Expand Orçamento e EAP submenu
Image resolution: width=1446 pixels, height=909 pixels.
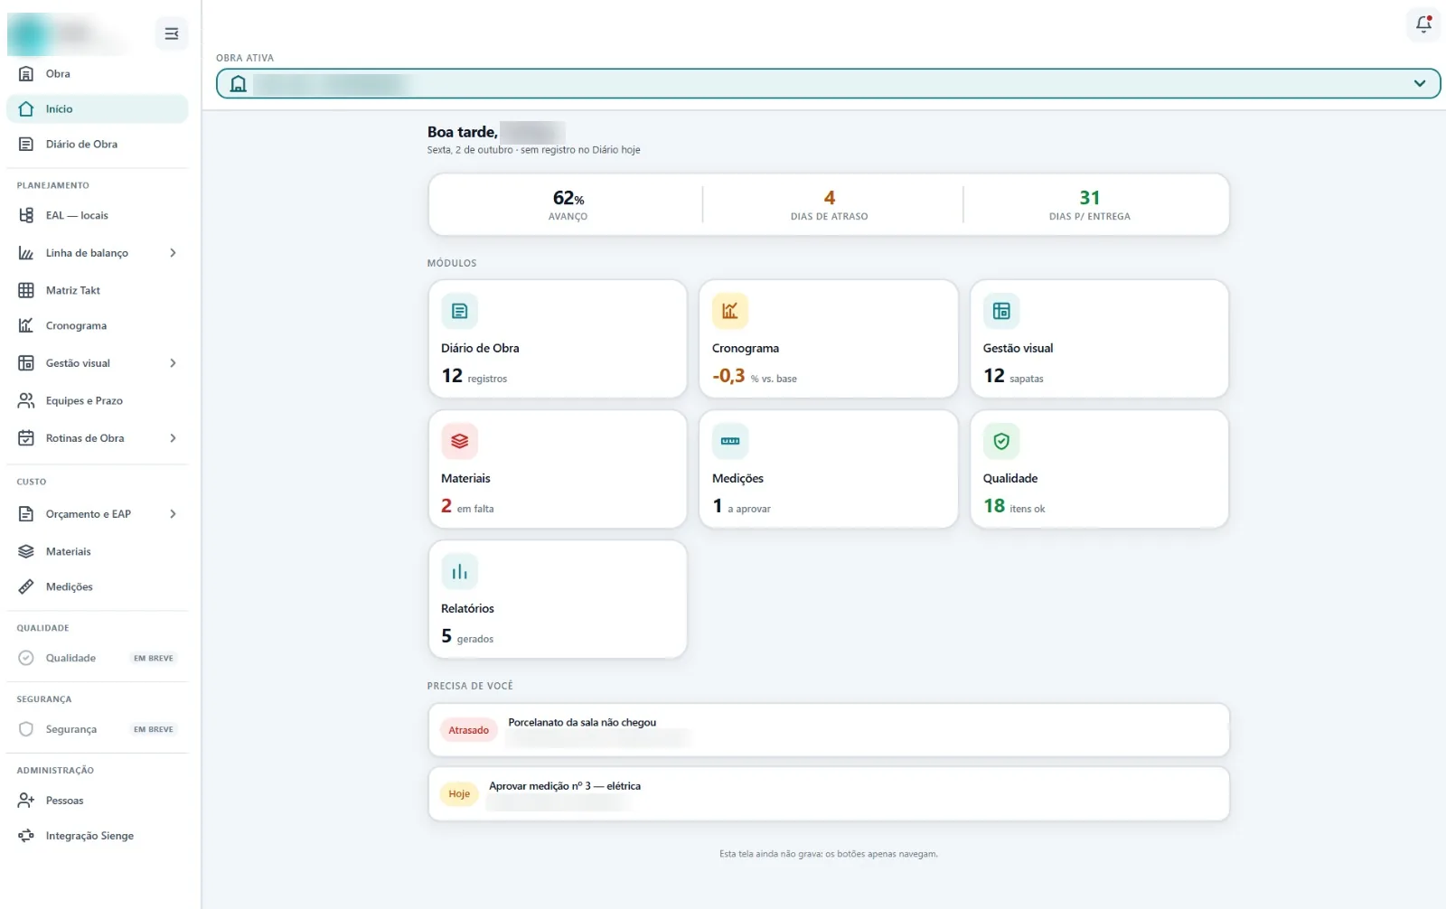click(173, 514)
